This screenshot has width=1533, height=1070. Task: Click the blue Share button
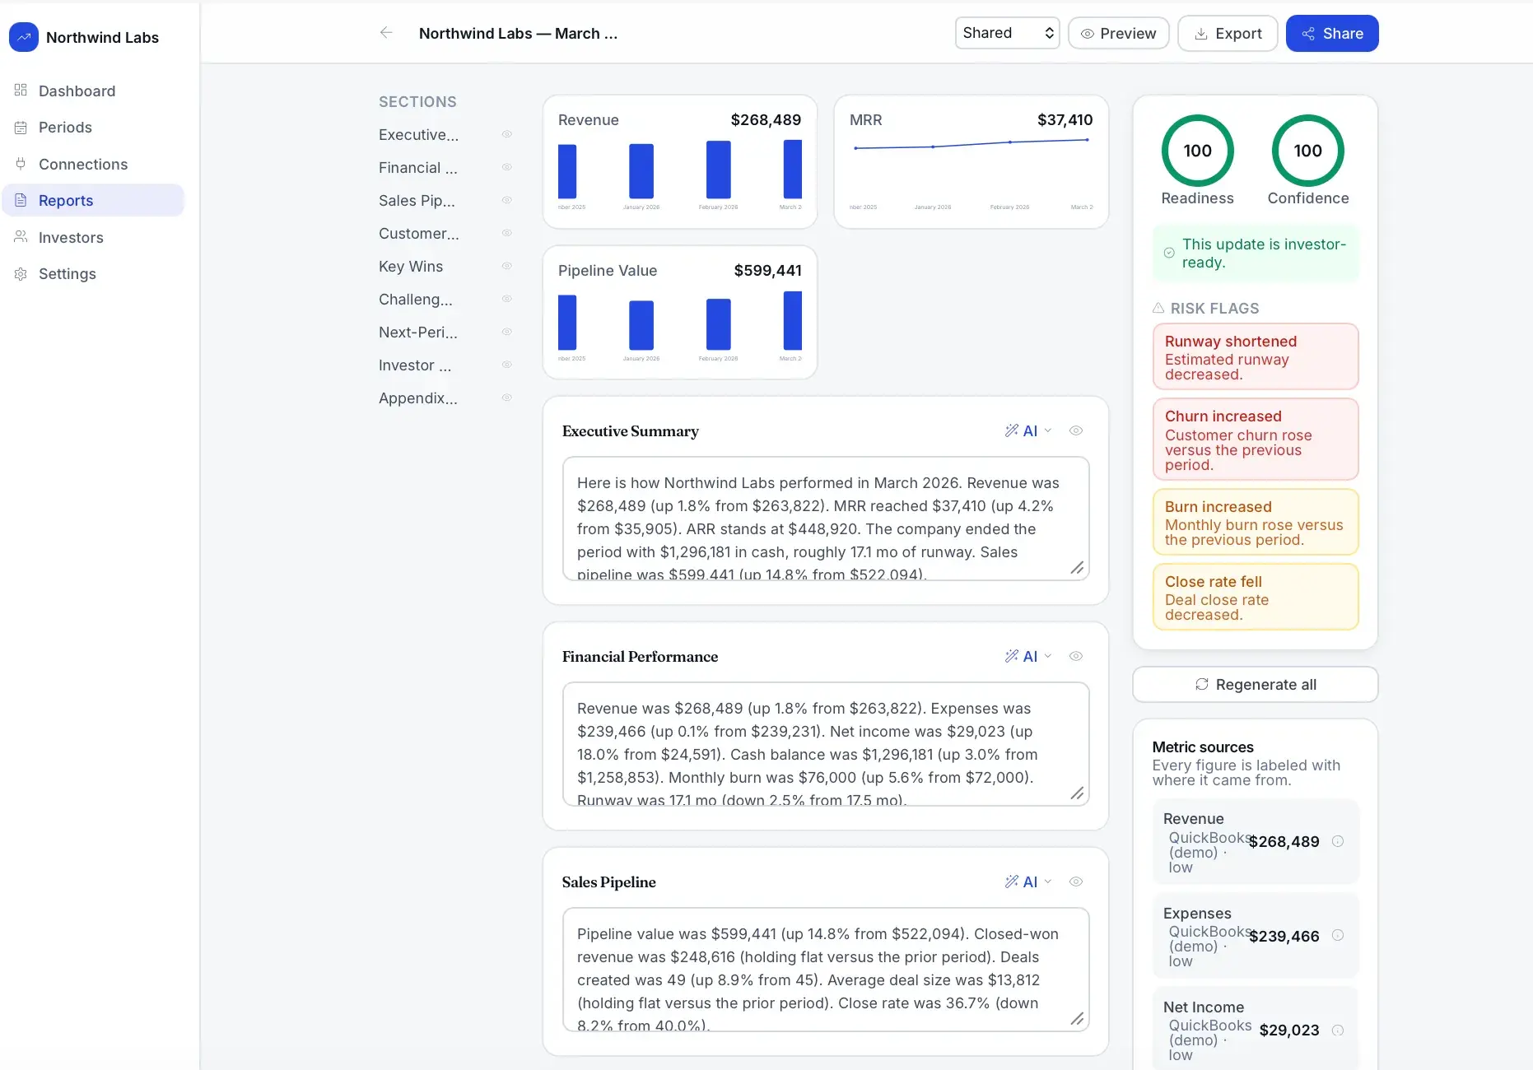(1332, 33)
